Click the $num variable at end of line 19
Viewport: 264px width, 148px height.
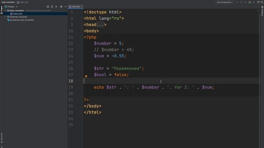pos(207,87)
